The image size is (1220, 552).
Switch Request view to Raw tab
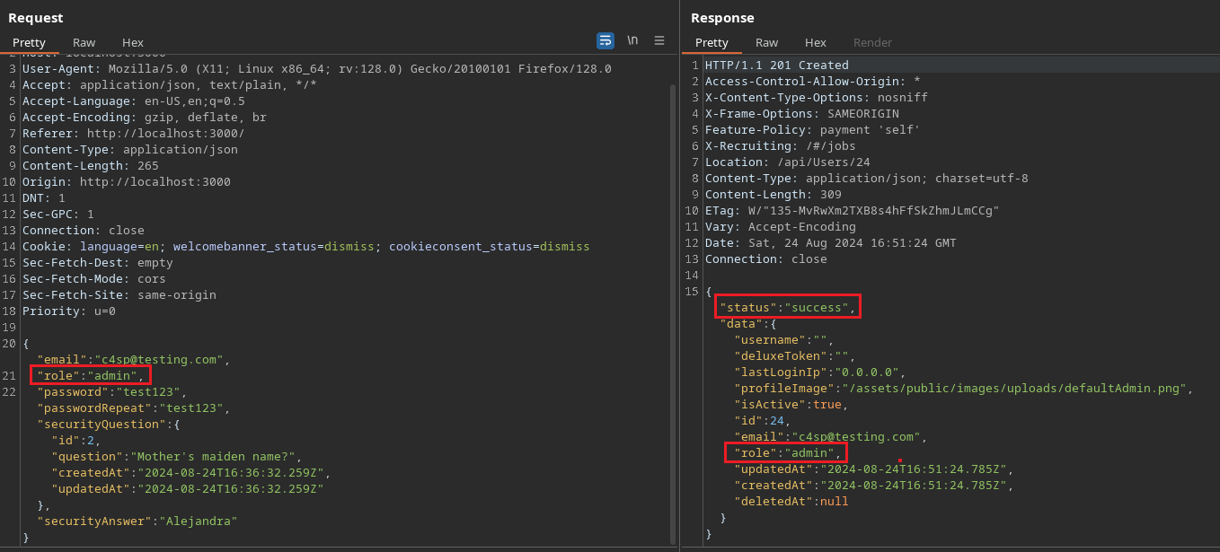(84, 42)
